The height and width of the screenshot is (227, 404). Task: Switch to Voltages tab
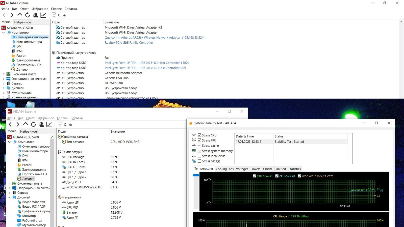pos(242,169)
